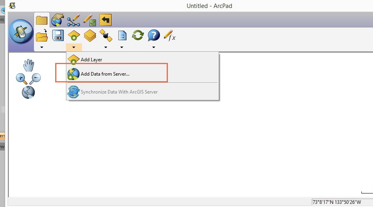This screenshot has width=373, height=207.
Task: Open the Help question mark icon
Action: point(154,35)
